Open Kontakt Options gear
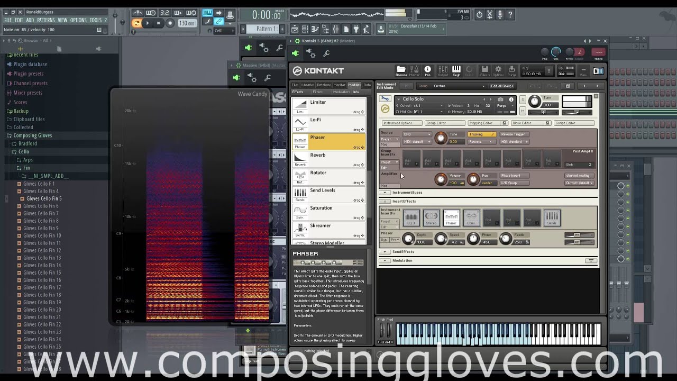 click(498, 70)
